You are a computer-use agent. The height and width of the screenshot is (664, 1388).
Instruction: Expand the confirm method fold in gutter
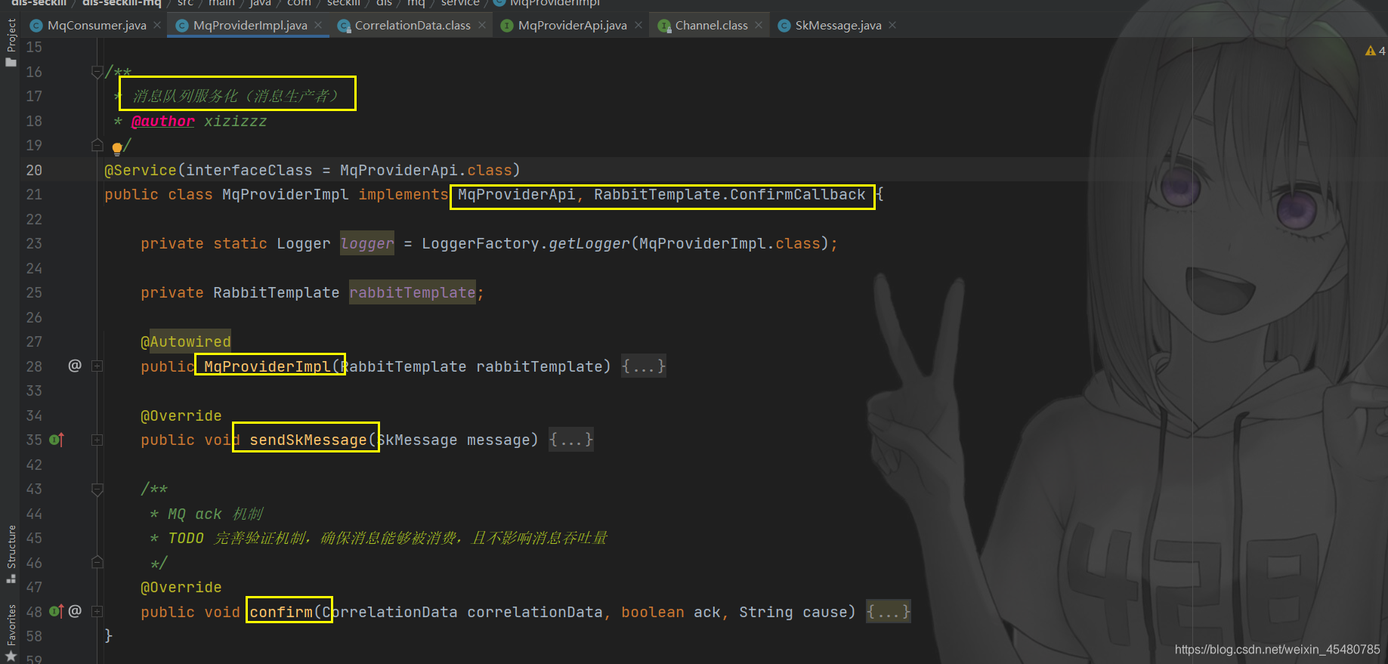point(97,611)
